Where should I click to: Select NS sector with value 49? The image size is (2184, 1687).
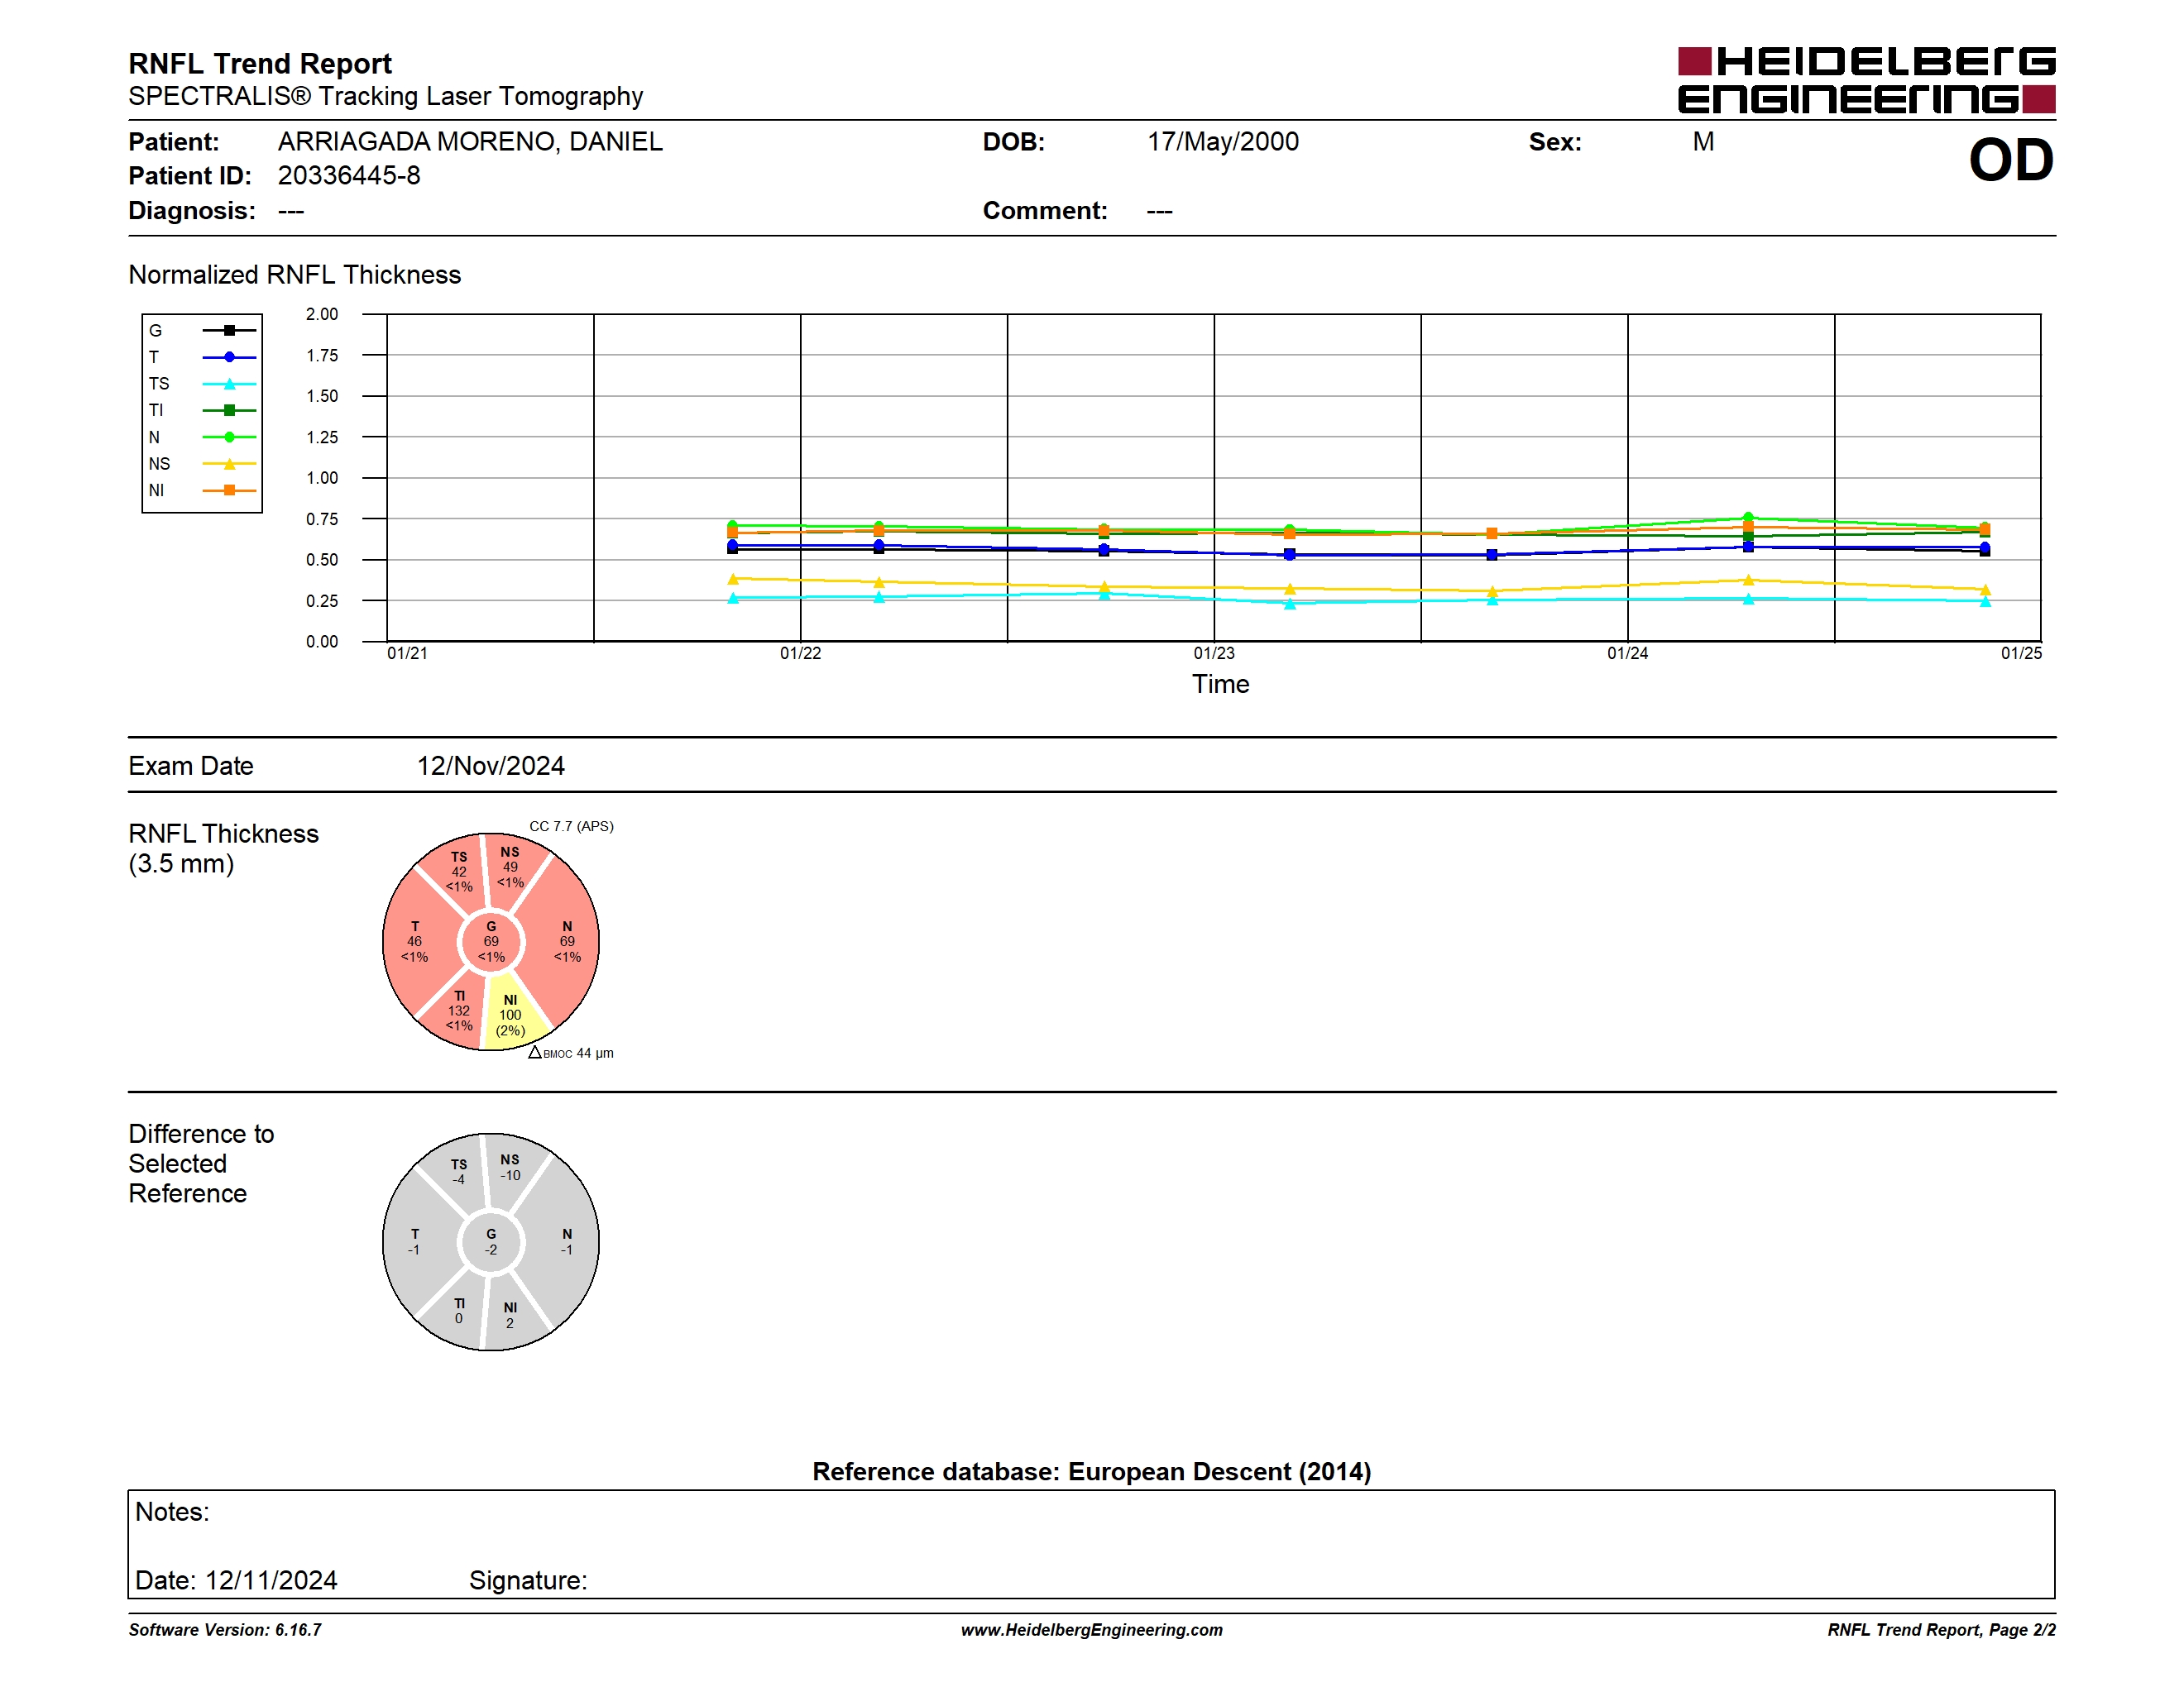click(510, 867)
